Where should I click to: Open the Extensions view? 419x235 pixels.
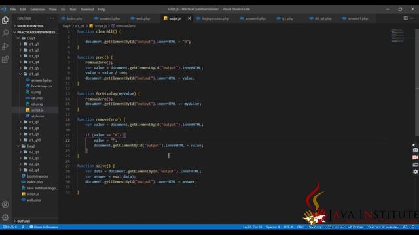click(x=5, y=59)
